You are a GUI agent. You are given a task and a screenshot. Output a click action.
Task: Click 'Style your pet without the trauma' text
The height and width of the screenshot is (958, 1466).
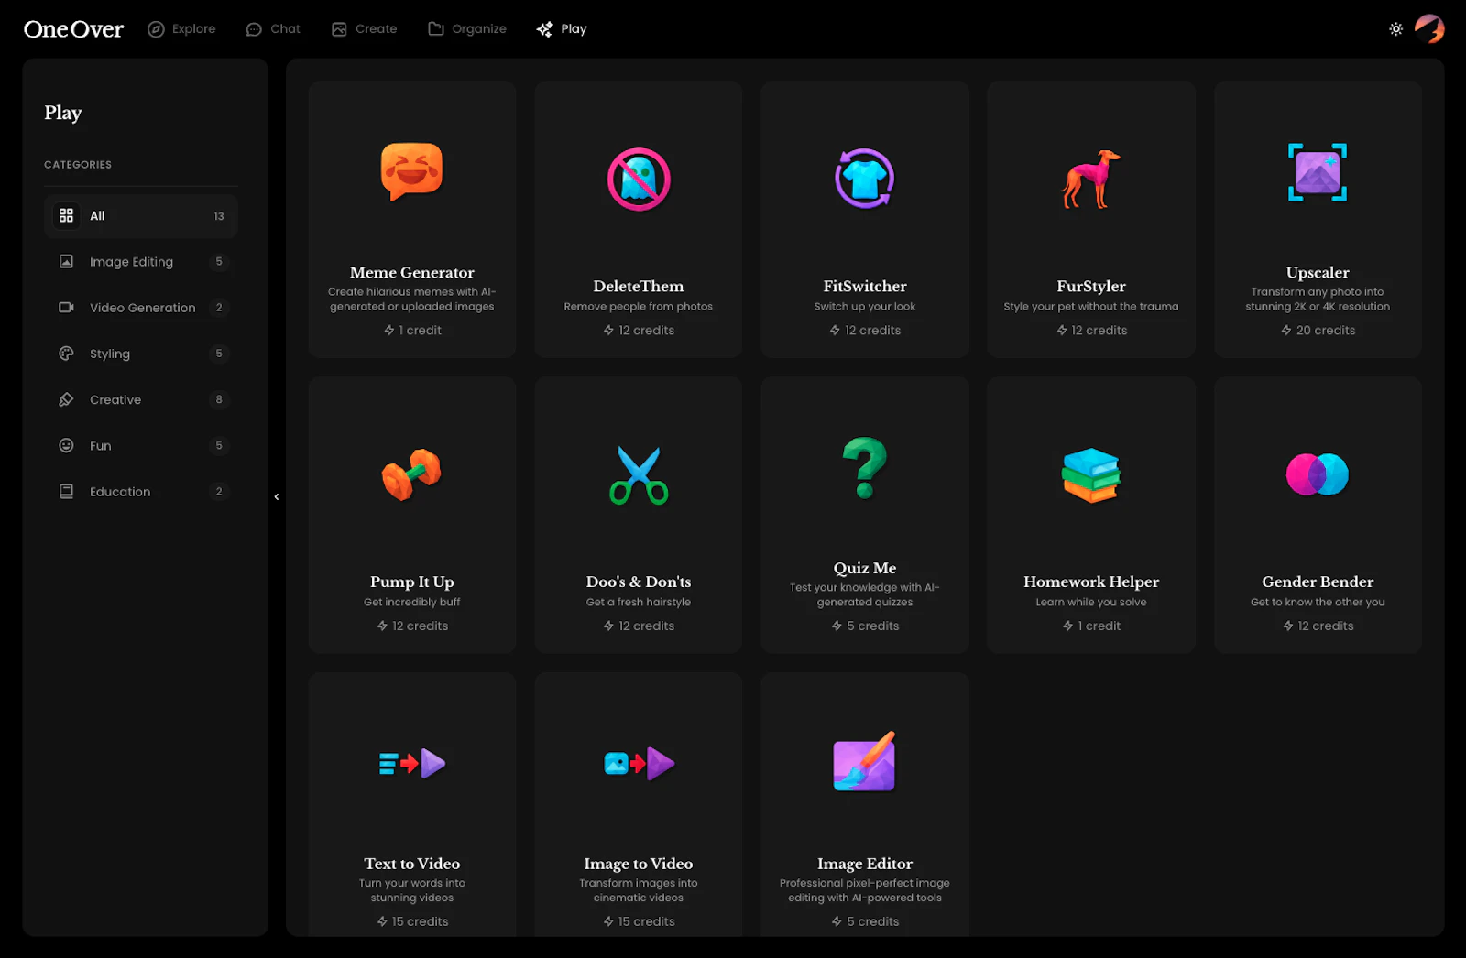(x=1091, y=307)
